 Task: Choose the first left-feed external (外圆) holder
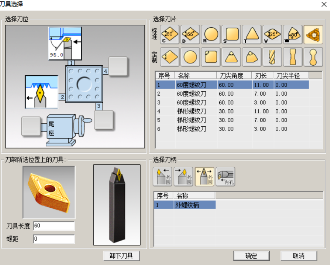pos(162,176)
